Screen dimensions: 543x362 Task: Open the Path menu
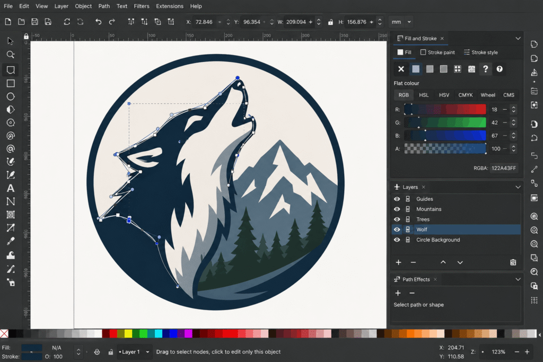point(104,6)
